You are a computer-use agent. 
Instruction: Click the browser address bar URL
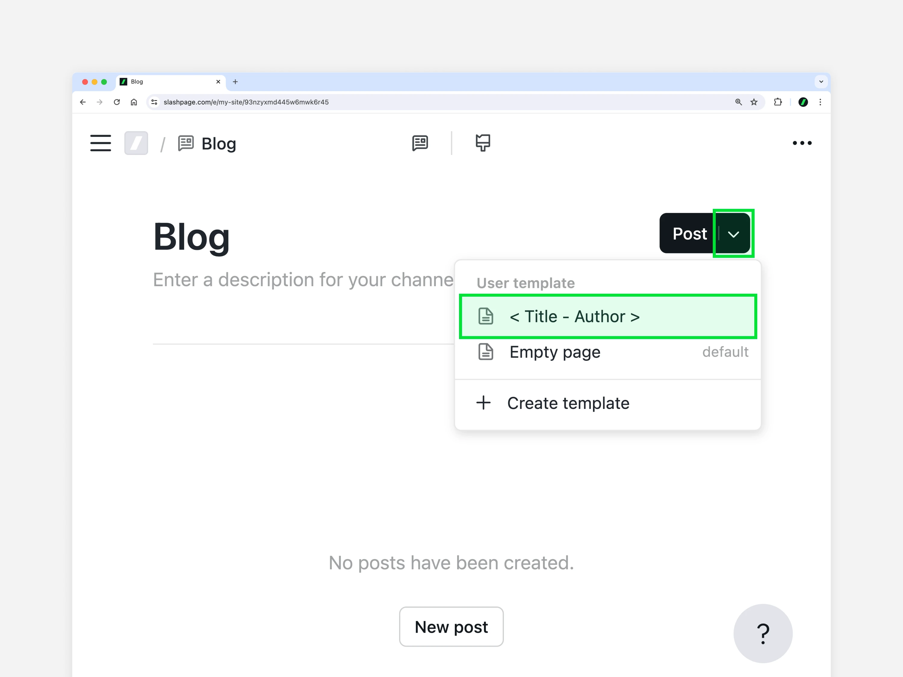tap(246, 102)
